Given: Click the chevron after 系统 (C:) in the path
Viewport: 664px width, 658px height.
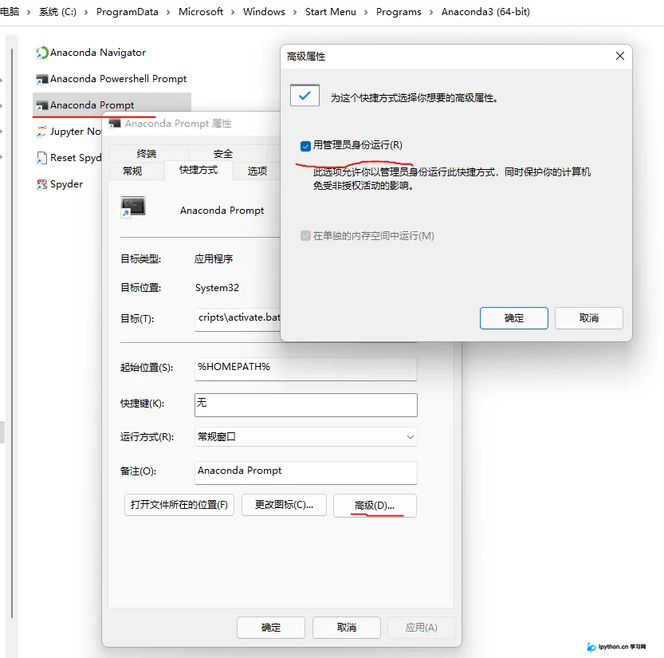Looking at the screenshot, I should (x=86, y=12).
